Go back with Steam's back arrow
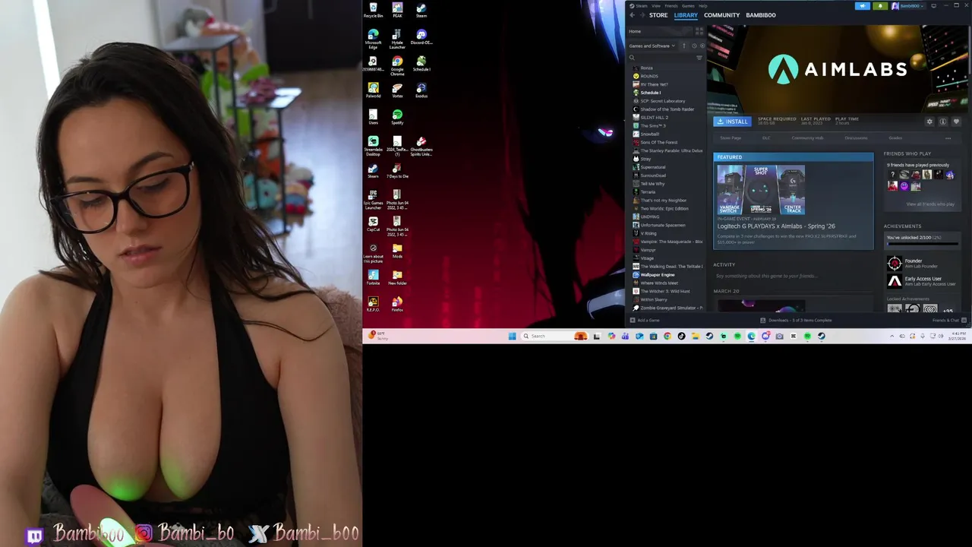Image resolution: width=972 pixels, height=547 pixels. point(632,15)
